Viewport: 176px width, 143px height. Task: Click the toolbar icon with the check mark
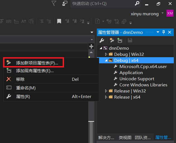pyautogui.click(x=116, y=21)
